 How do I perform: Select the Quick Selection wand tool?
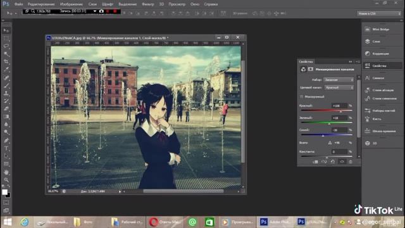[x=6, y=54]
